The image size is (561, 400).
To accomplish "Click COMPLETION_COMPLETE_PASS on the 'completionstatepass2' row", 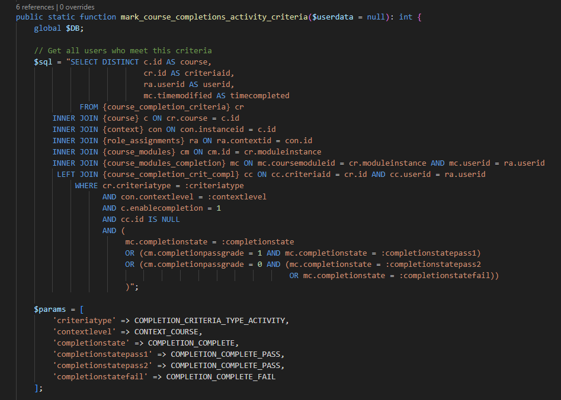I will [x=225, y=366].
